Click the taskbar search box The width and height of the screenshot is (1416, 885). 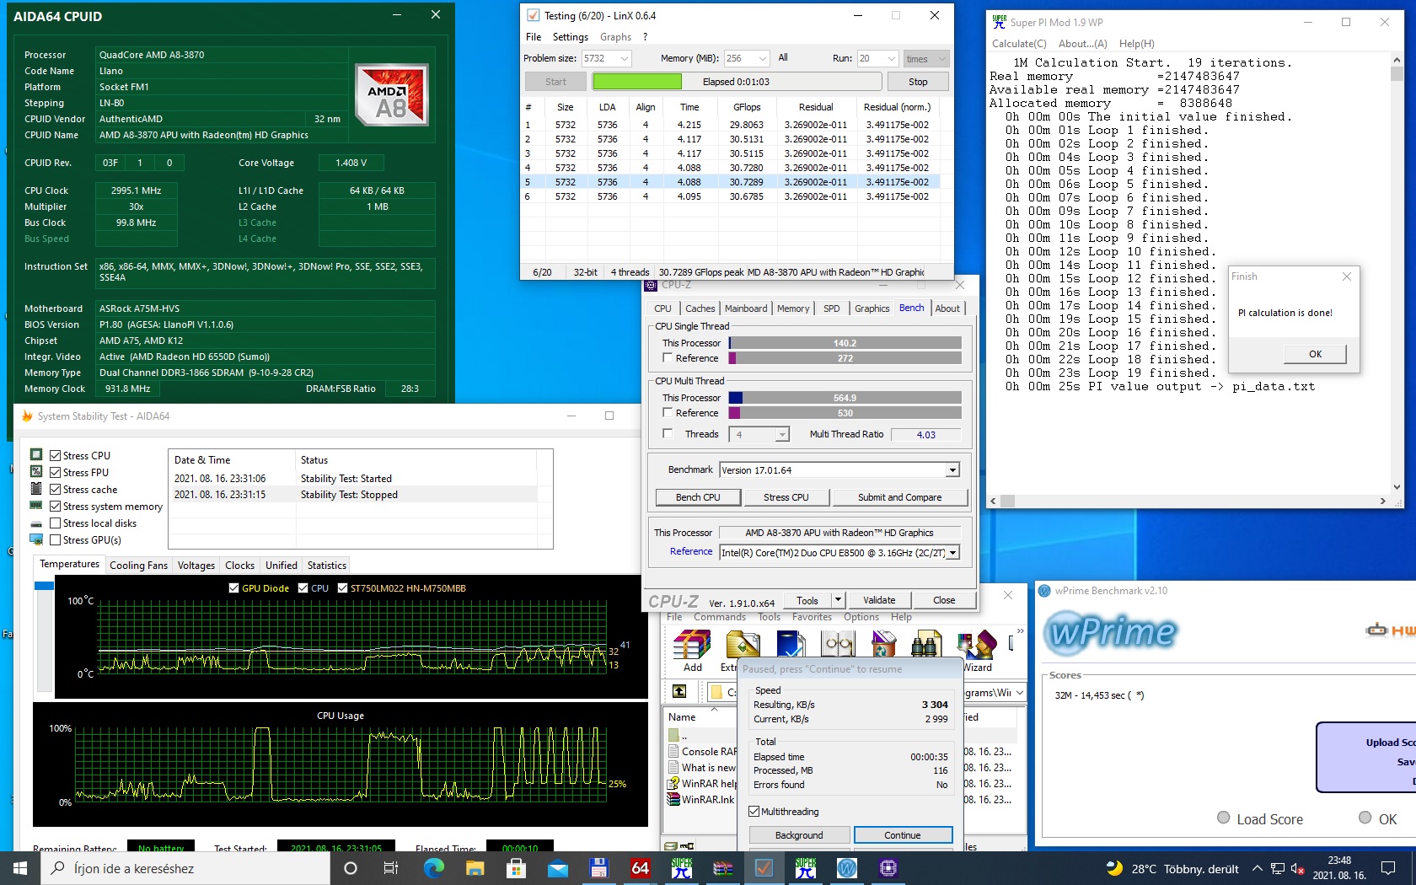pyautogui.click(x=185, y=868)
